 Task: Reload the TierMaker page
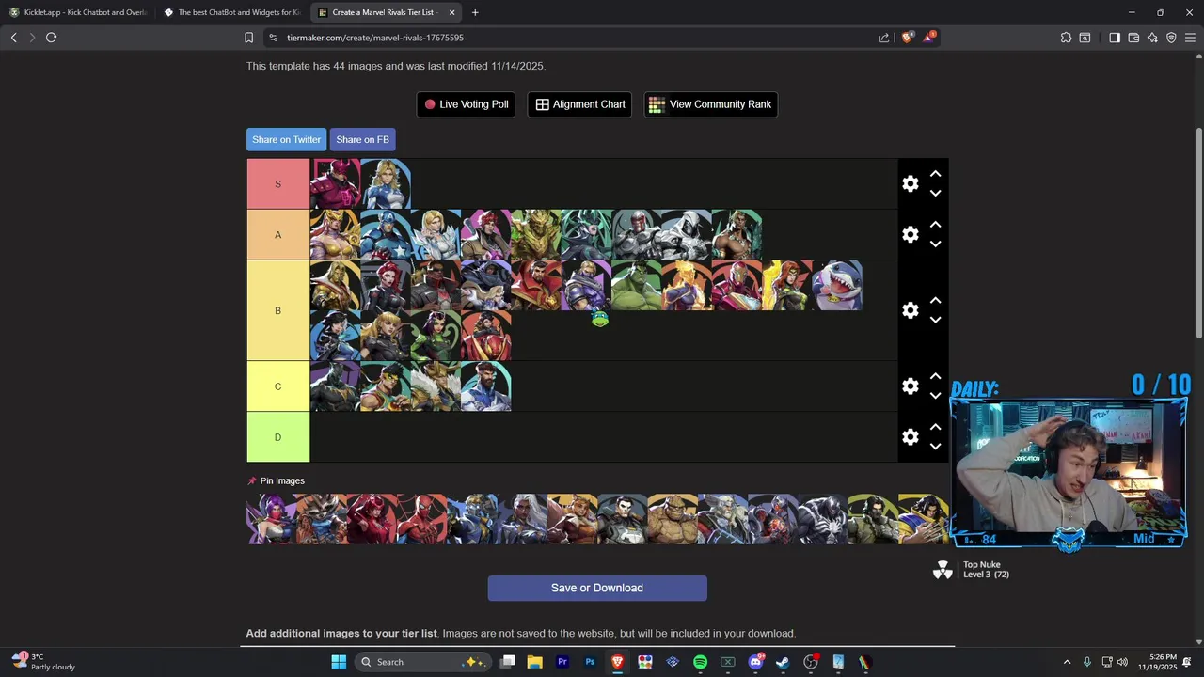coord(51,38)
